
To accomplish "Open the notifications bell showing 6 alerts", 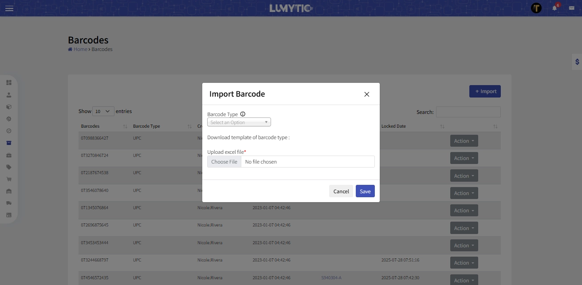I will (554, 8).
